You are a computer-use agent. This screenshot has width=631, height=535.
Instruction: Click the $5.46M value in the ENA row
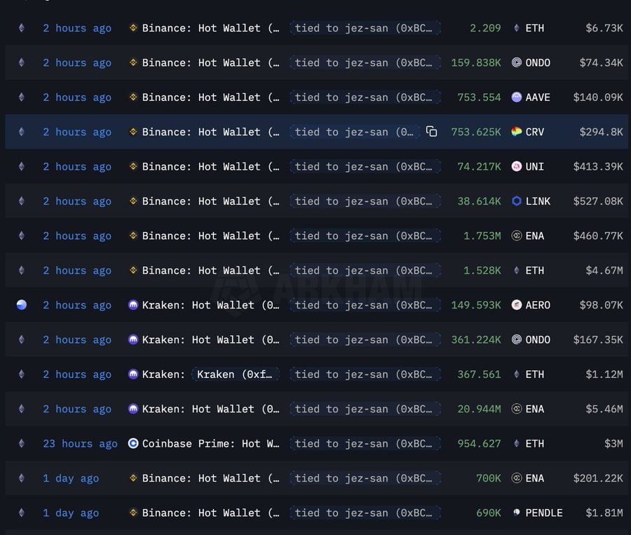pos(604,409)
